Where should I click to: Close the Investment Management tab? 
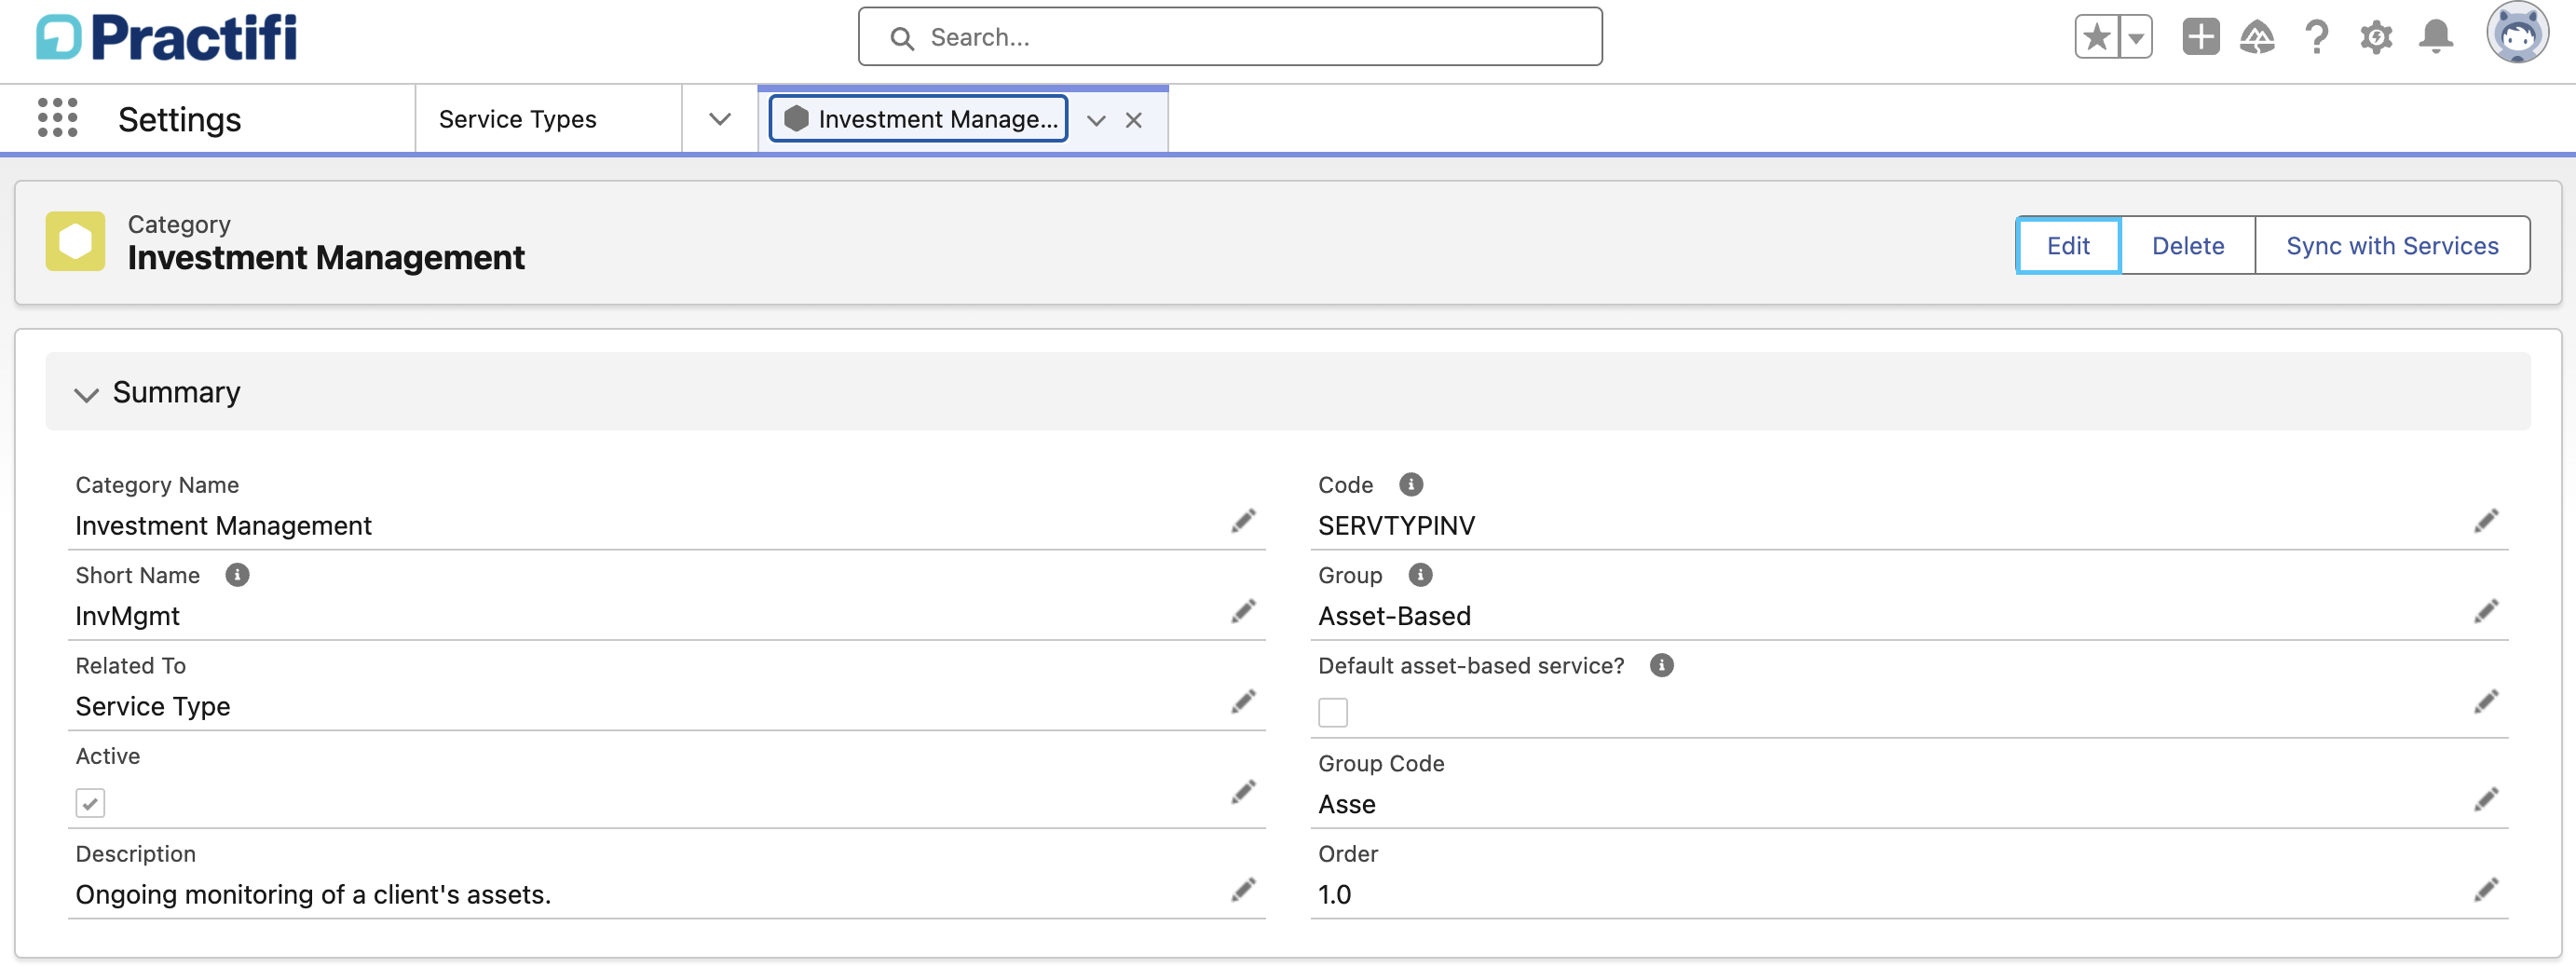click(1133, 120)
